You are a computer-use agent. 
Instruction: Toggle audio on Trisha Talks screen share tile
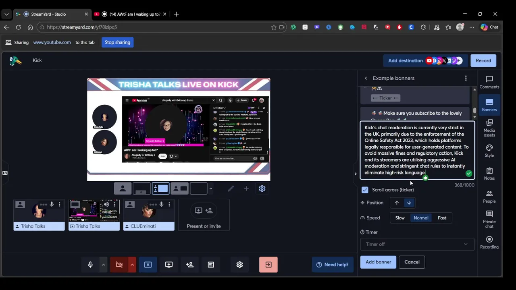point(106,205)
